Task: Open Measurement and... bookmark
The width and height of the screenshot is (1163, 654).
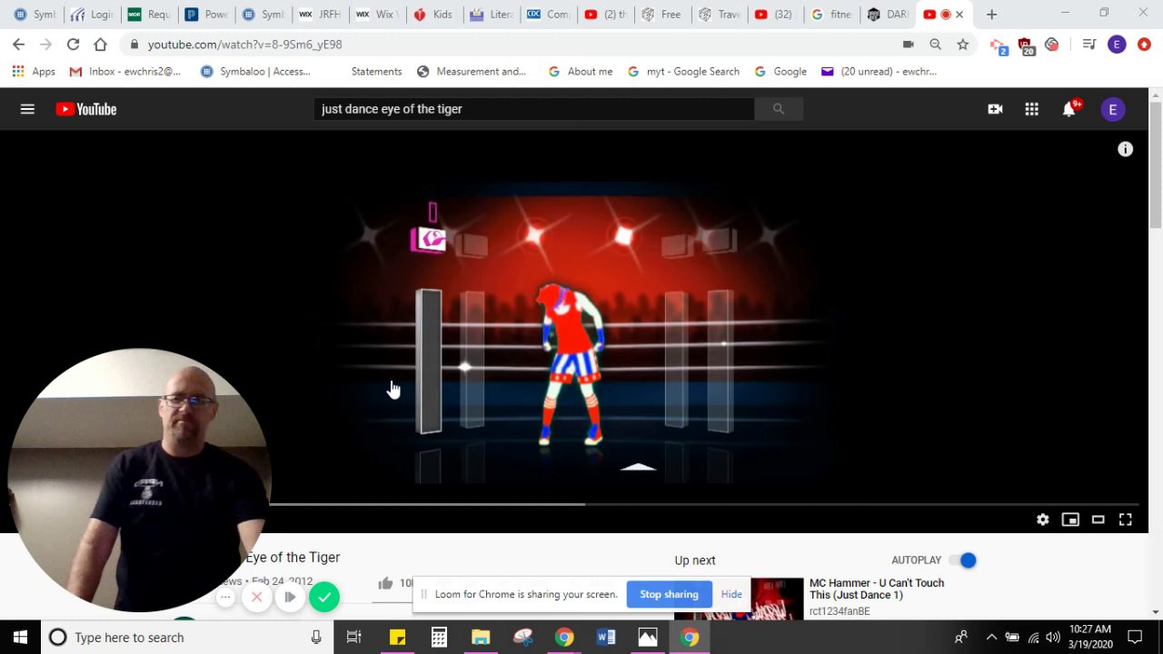Action: coord(472,71)
